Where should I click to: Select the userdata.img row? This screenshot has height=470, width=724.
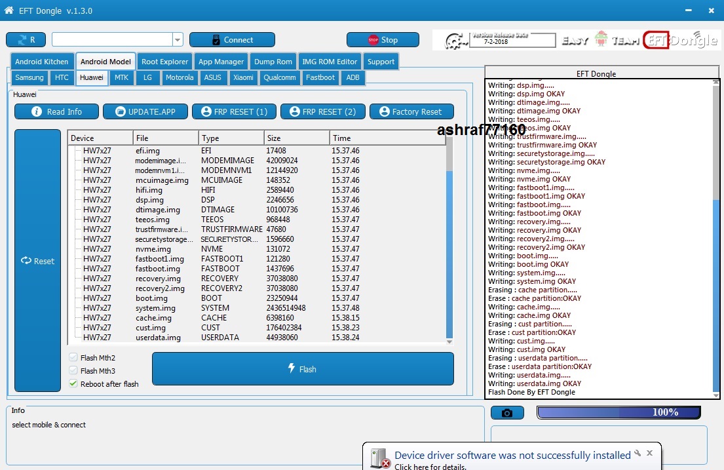click(x=257, y=338)
